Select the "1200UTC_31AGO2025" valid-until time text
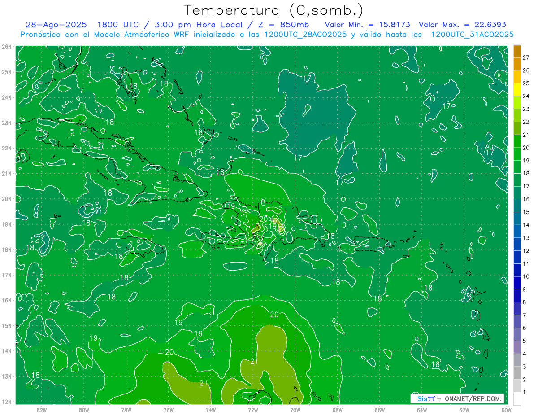The image size is (538, 416). coord(473,35)
